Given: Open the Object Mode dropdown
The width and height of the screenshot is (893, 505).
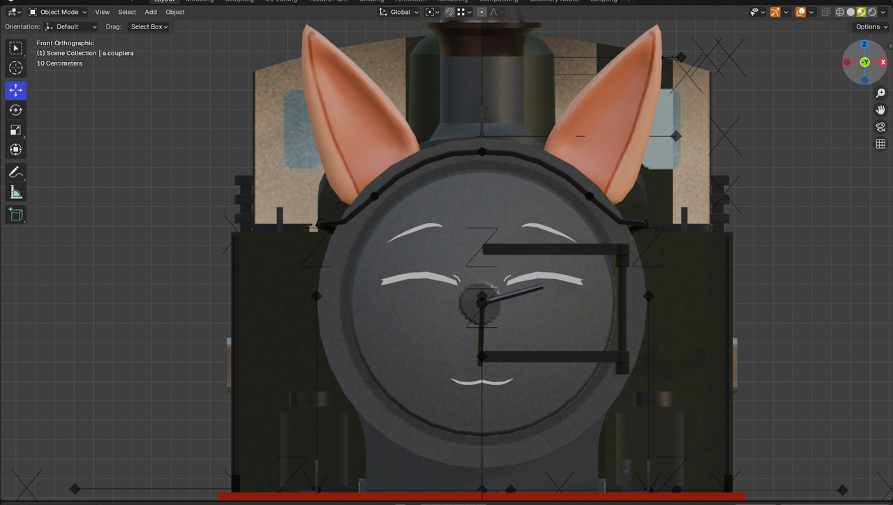Looking at the screenshot, I should (58, 12).
